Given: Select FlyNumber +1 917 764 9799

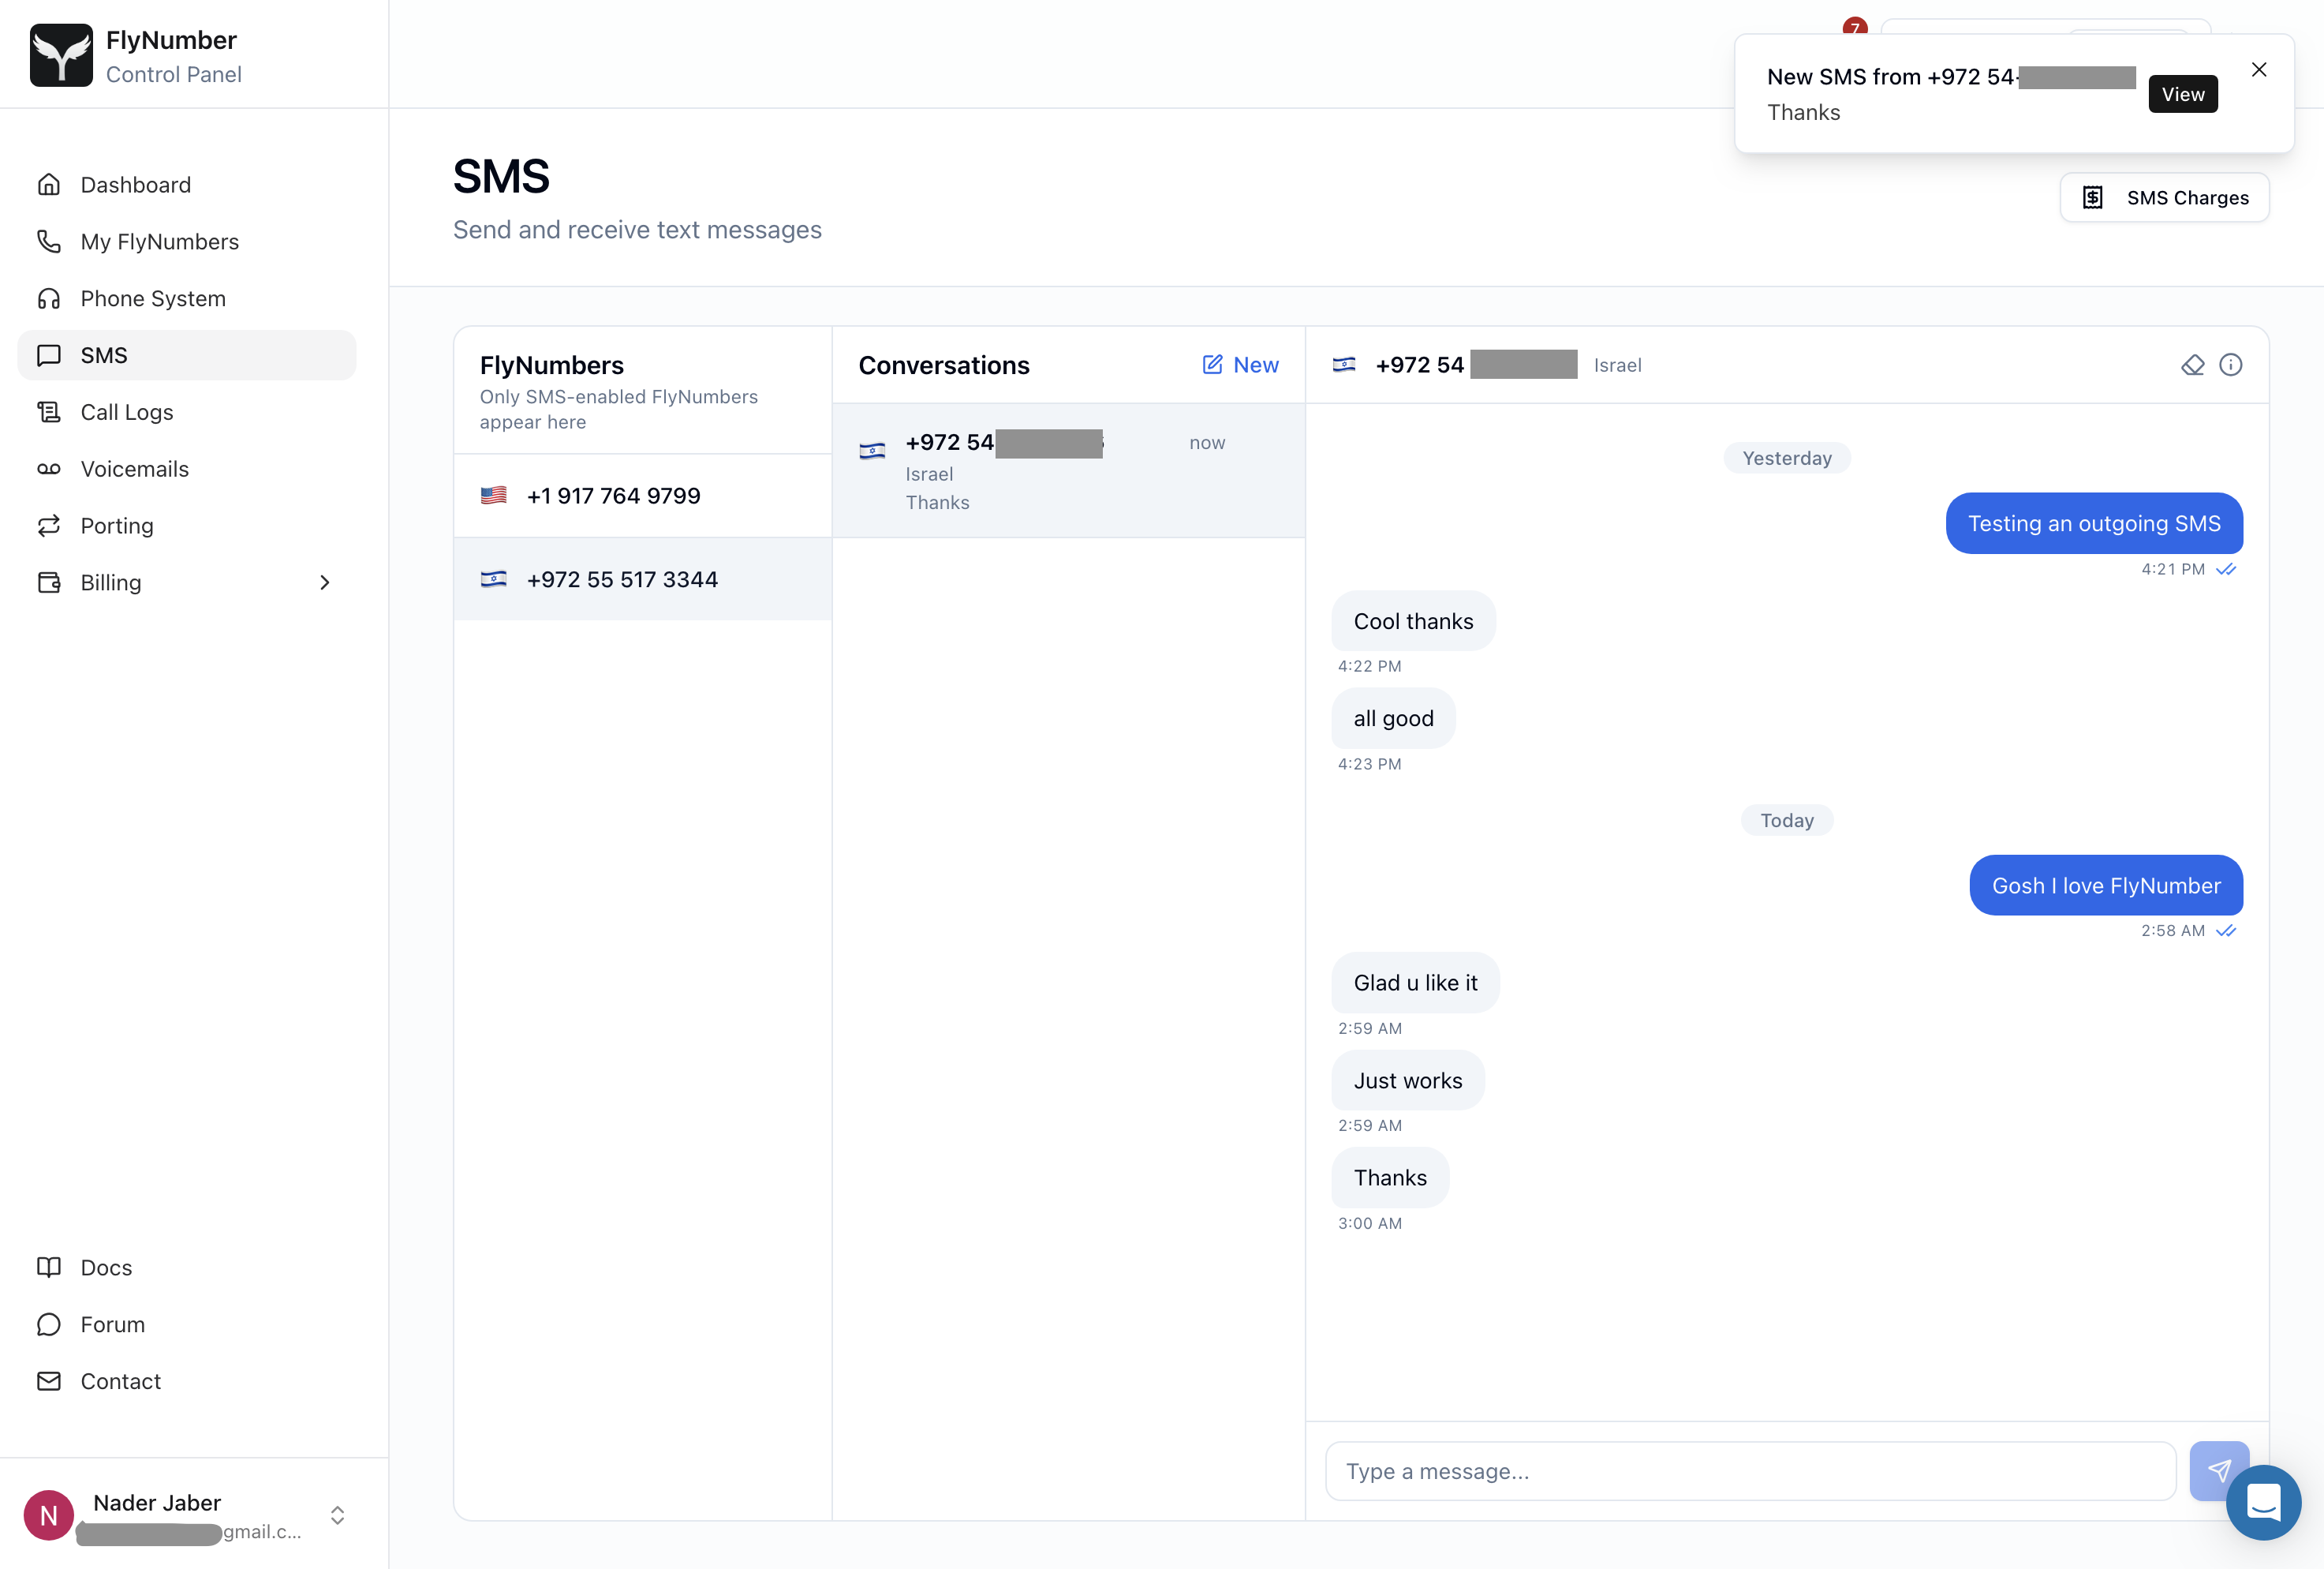Looking at the screenshot, I should click(642, 496).
